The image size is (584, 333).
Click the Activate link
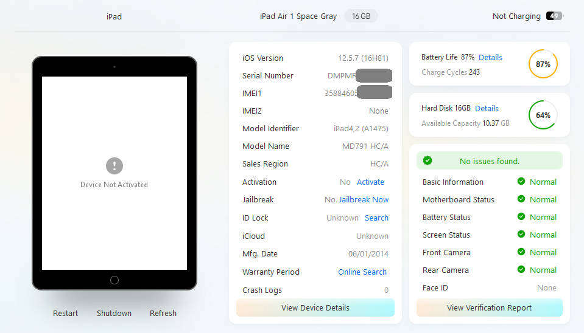click(370, 182)
